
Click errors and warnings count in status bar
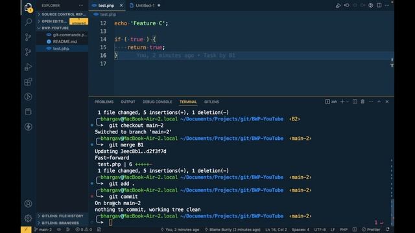84,230
